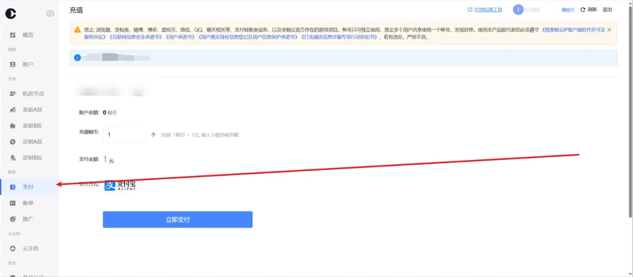The image size is (633, 277).
Task: Open 《用户真实身份信息登记及用户信息保护承诺书》 link
Action: pos(248,37)
